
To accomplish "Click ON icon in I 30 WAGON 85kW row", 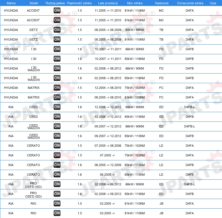I will [57, 78].
